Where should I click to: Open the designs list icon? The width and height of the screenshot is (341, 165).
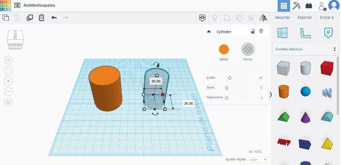coord(17,5)
